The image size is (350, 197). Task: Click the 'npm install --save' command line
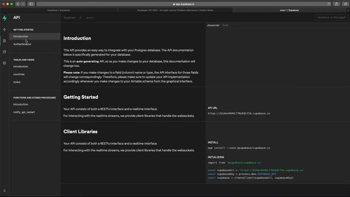click(239, 148)
